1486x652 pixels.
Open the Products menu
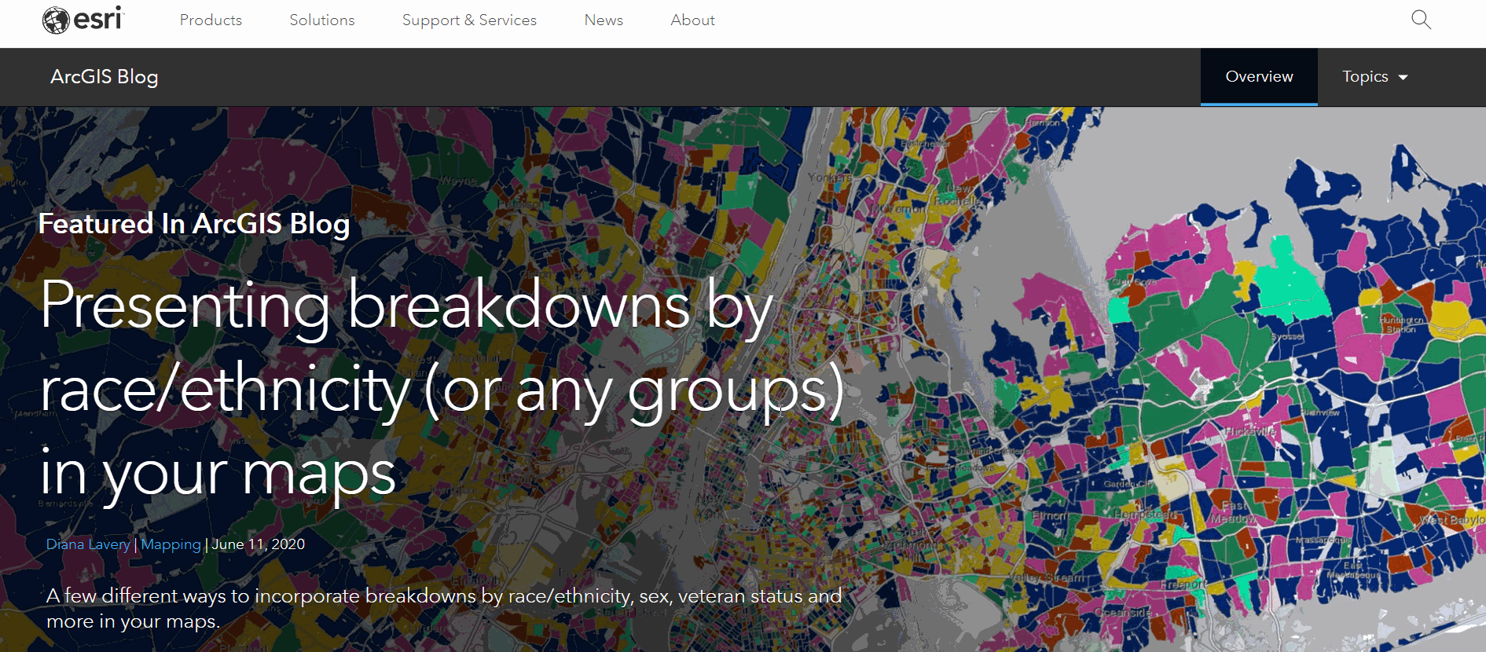click(x=211, y=20)
